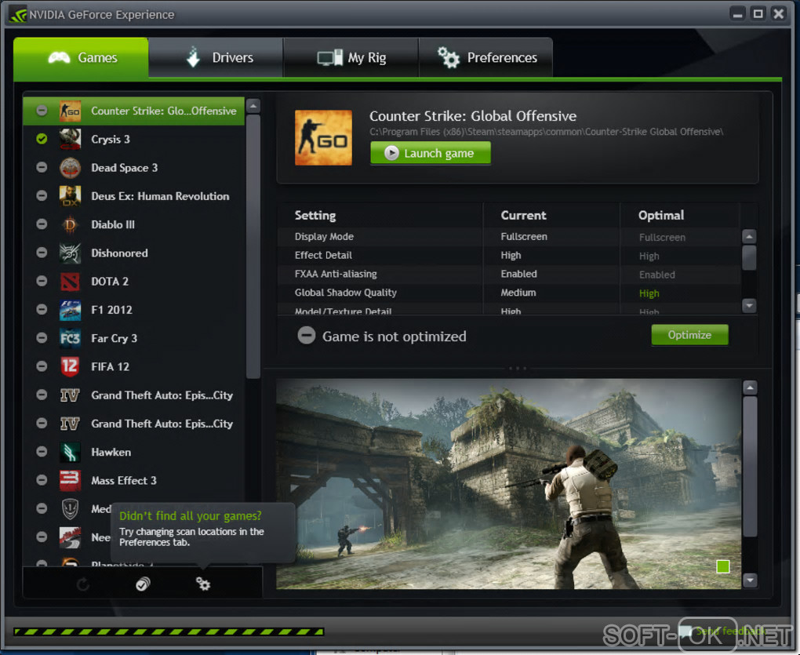This screenshot has height=655, width=800.
Task: Click the Medium current shadow value
Action: click(x=518, y=293)
